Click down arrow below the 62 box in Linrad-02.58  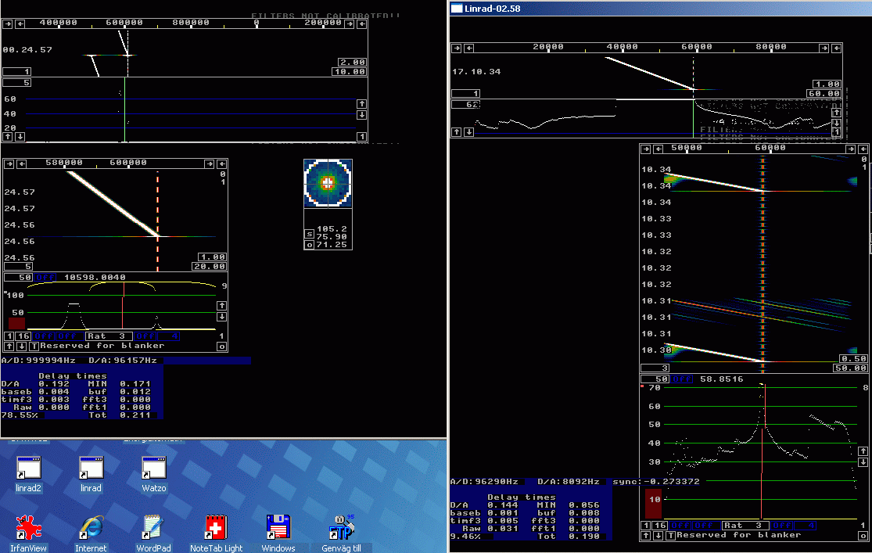click(x=468, y=132)
